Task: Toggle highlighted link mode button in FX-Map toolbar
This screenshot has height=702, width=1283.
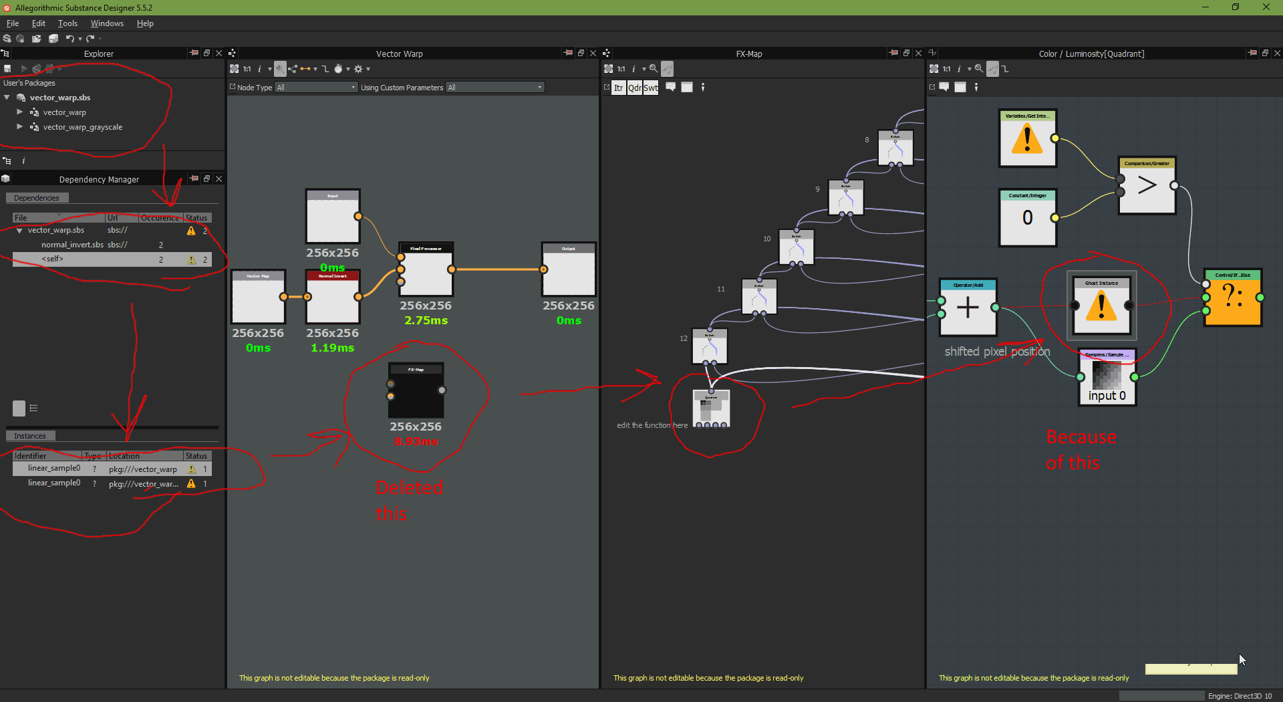Action: click(667, 69)
